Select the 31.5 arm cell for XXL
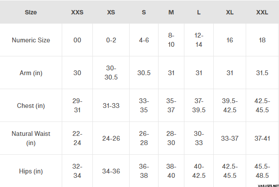279x187 pixels. coord(262,73)
